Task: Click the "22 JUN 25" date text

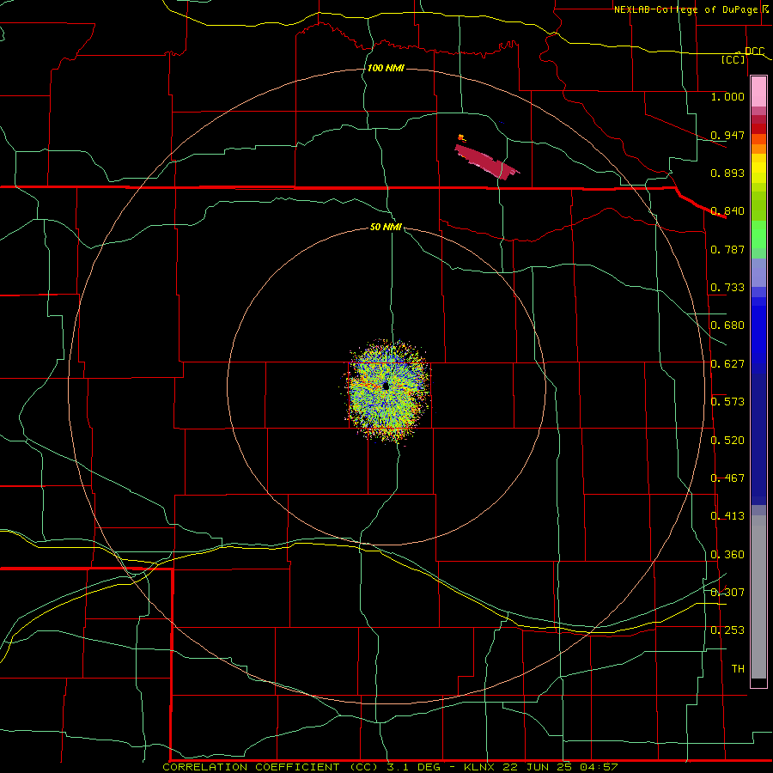Action: 536,767
